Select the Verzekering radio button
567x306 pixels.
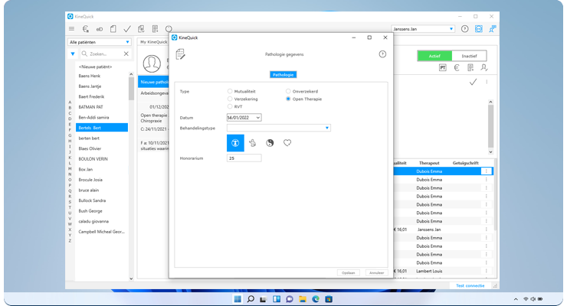(230, 99)
